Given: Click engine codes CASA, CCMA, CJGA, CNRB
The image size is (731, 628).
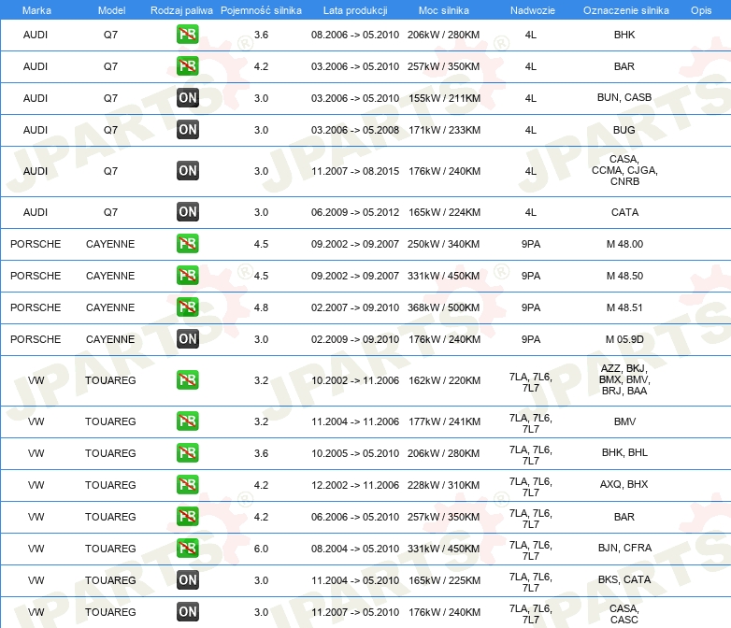Looking at the screenshot, I should coord(624,170).
